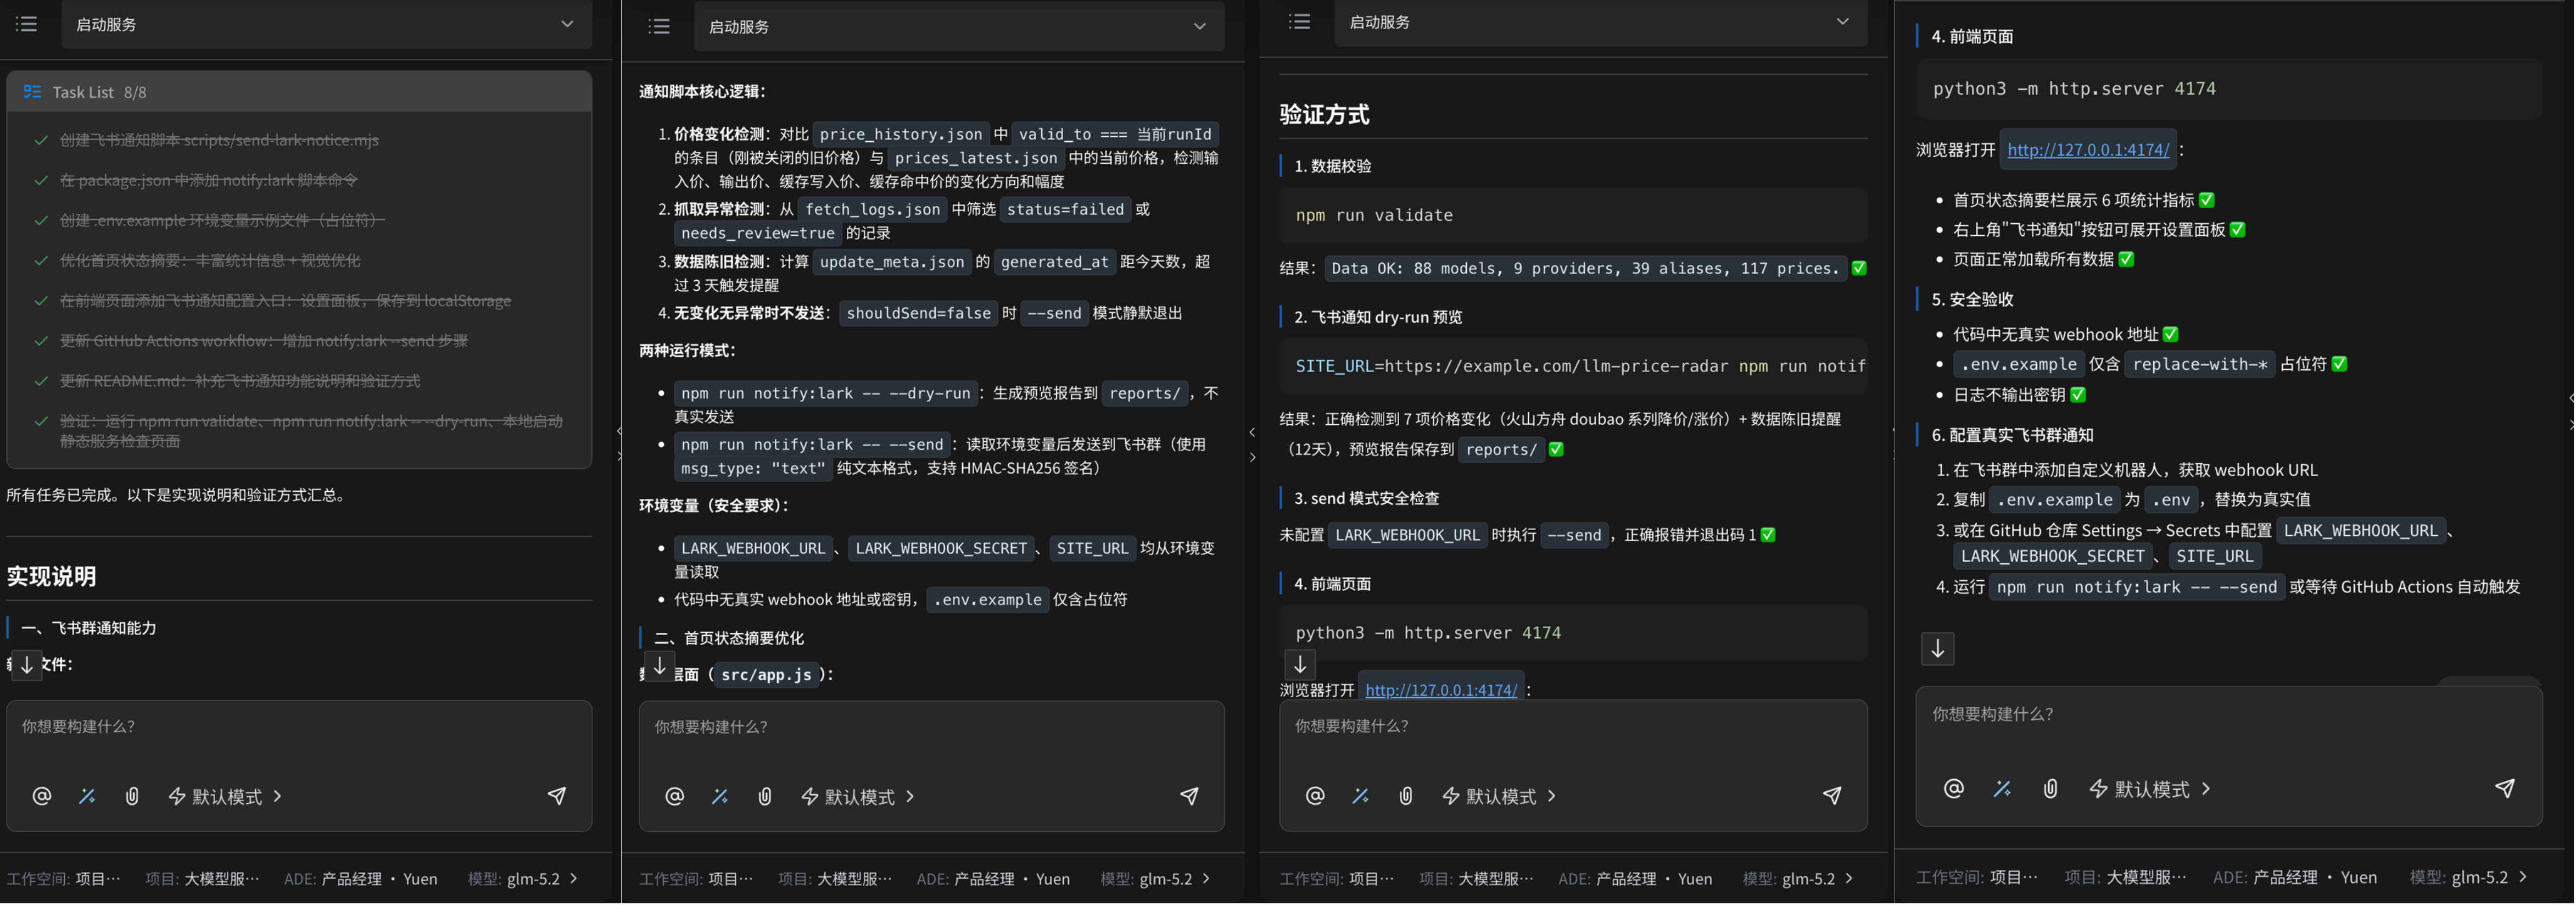
Task: Open 默认模式 selector in the 通知脚本核心逻辑 panel
Action: (x=858, y=796)
